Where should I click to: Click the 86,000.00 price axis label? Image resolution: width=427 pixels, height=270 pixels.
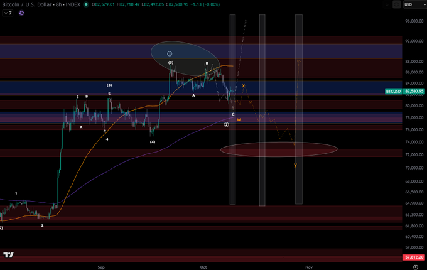[414, 72]
